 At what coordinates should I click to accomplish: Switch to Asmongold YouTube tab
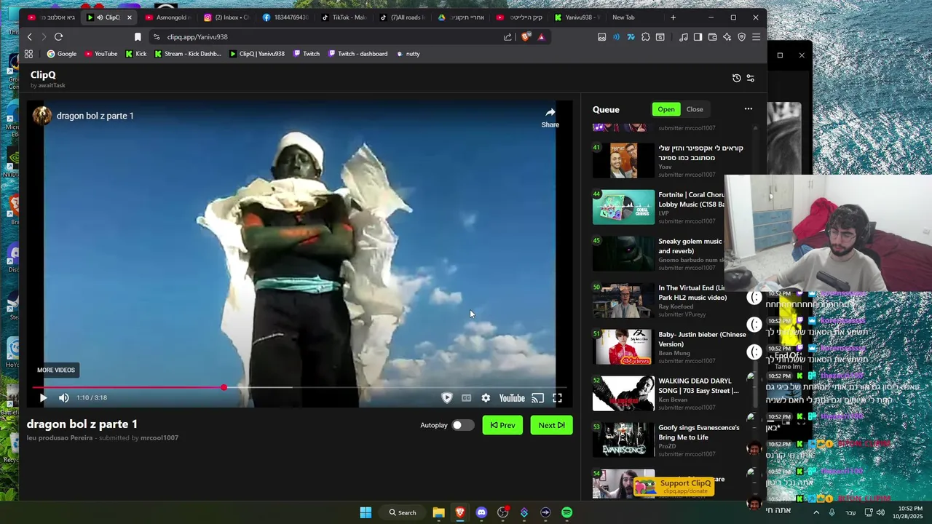point(168,17)
